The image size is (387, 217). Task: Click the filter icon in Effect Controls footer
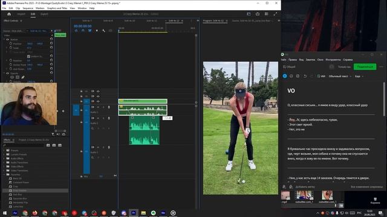click(x=53, y=134)
